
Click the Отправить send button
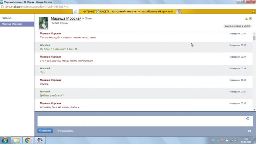(45, 131)
